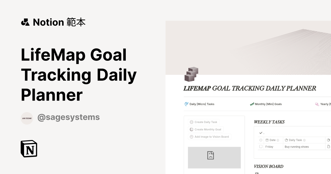Open the info tooltip beside the Date column
331x174 pixels.
(x=278, y=140)
